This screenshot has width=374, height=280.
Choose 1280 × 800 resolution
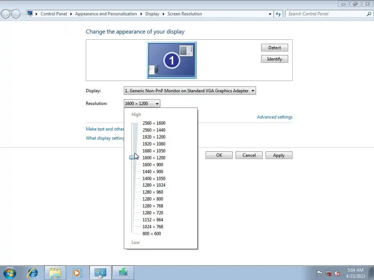pyautogui.click(x=153, y=199)
